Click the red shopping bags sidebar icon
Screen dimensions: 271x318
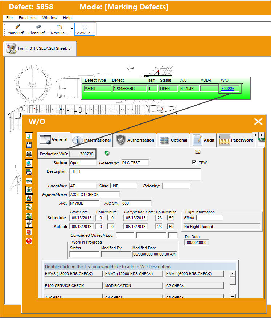pos(29,232)
